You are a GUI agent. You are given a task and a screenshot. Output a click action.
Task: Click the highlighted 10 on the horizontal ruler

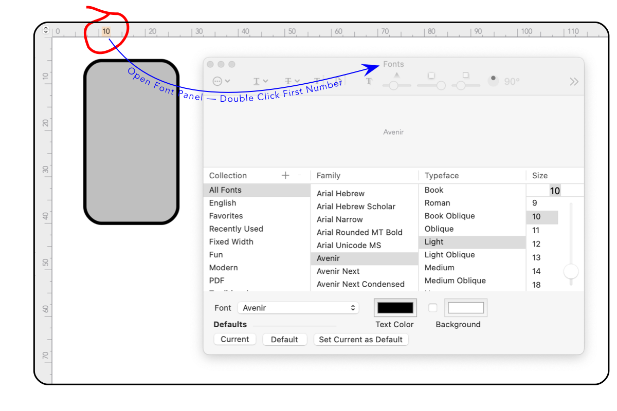pos(106,31)
